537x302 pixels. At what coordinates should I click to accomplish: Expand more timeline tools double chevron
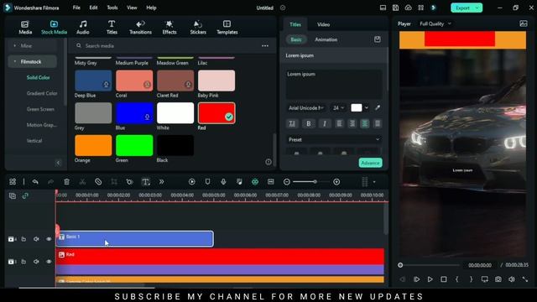pos(161,182)
